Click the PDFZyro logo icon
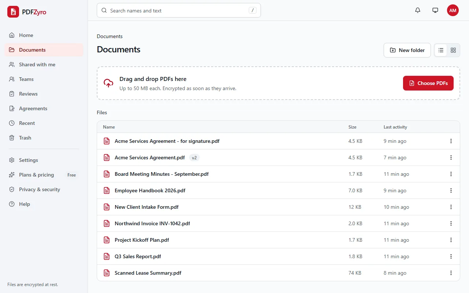Screen dimensions: 469x293 (x=13, y=12)
